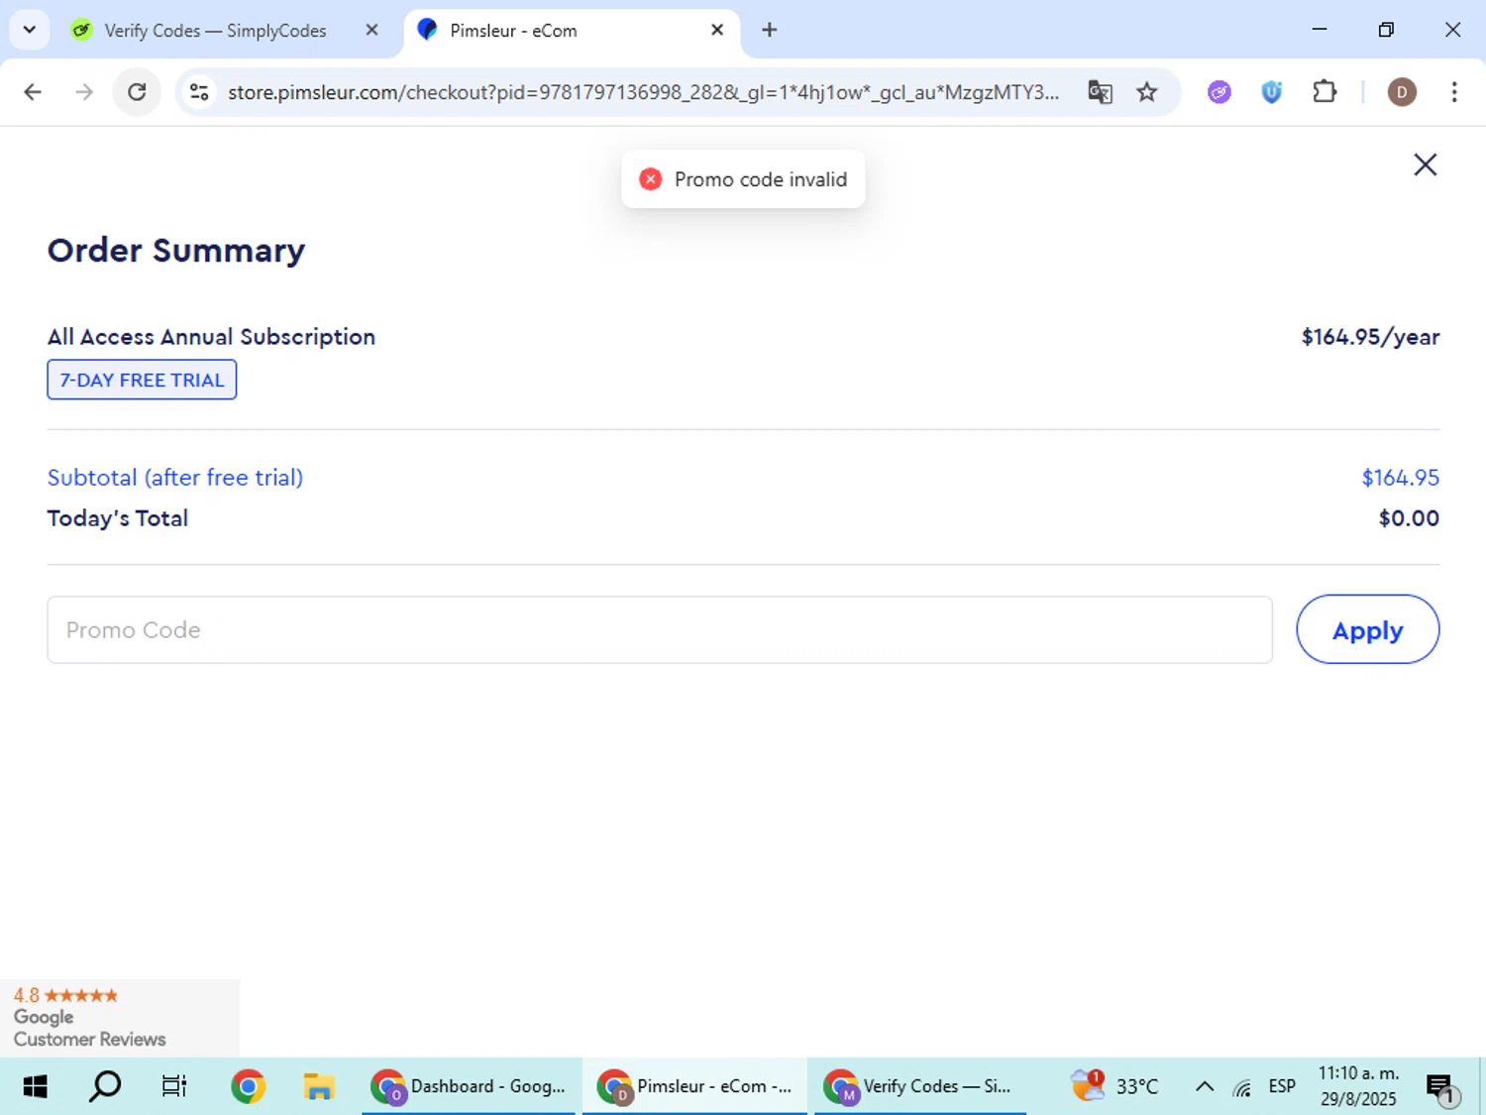This screenshot has height=1115, width=1486.
Task: Click the Apply promo code button
Action: point(1367,629)
